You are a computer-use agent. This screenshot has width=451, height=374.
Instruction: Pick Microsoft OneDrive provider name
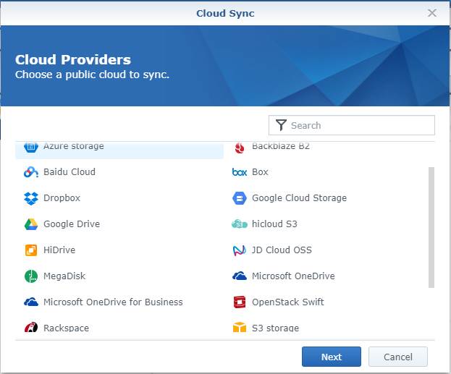293,276
